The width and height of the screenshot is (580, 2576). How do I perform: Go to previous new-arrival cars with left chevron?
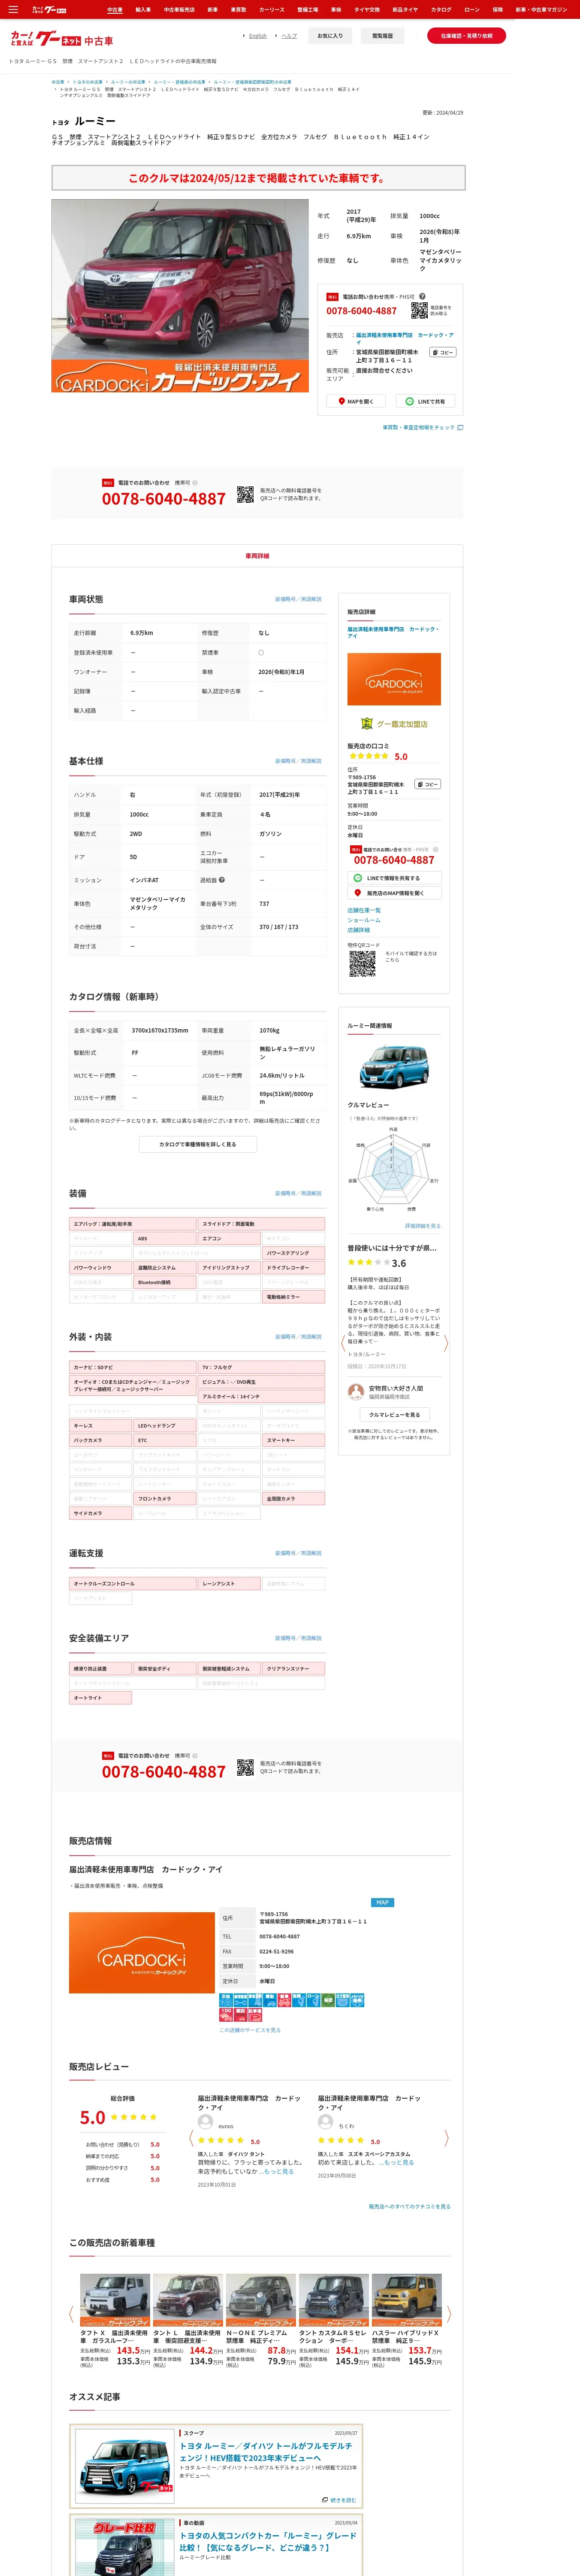coord(71,2314)
